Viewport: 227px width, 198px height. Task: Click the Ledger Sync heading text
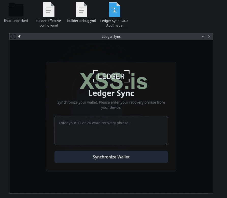pyautogui.click(x=111, y=93)
